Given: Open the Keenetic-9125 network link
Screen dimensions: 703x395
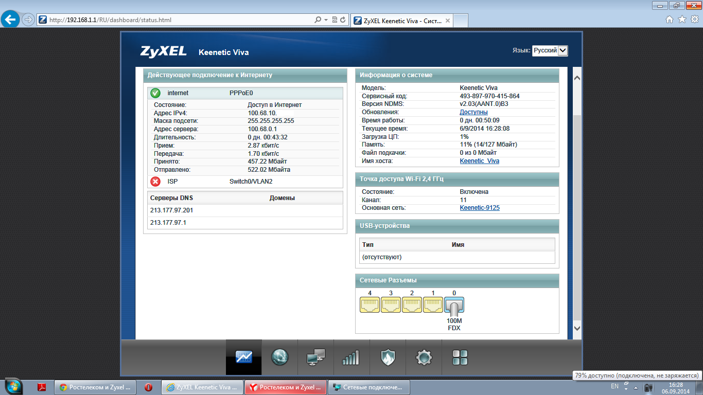Looking at the screenshot, I should coord(480,208).
